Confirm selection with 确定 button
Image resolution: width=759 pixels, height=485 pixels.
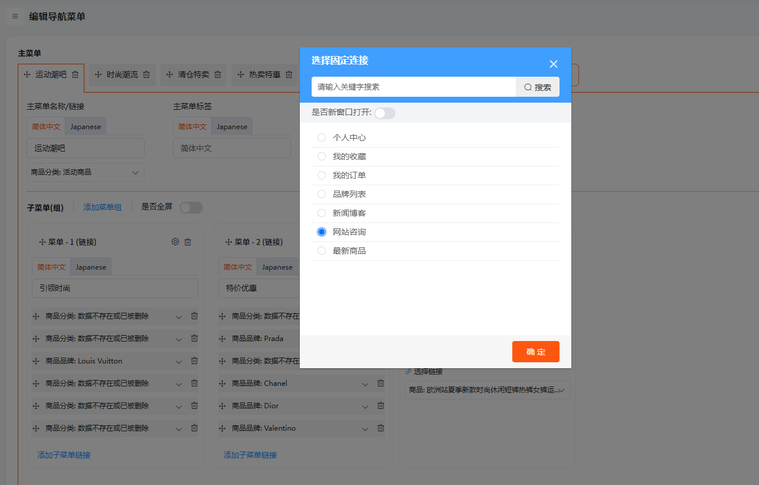click(536, 352)
